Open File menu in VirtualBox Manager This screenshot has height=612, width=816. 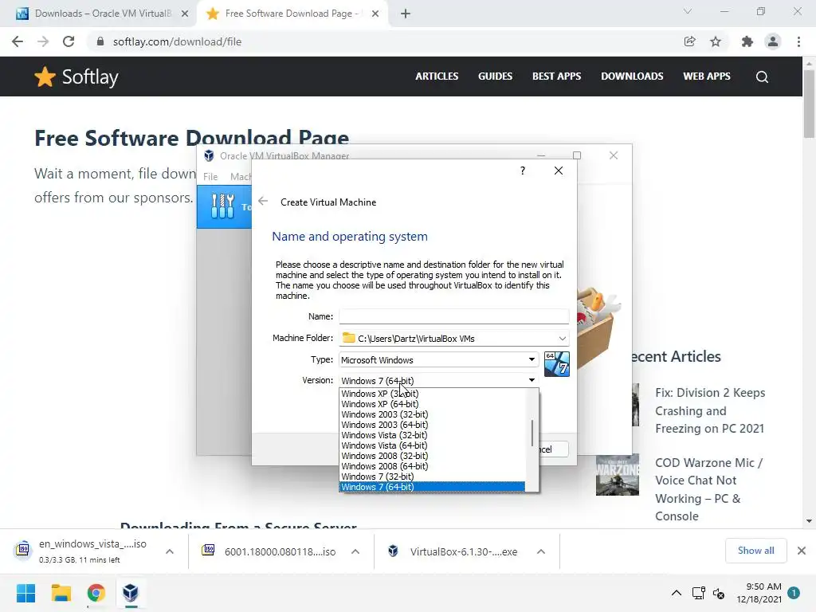tap(210, 177)
